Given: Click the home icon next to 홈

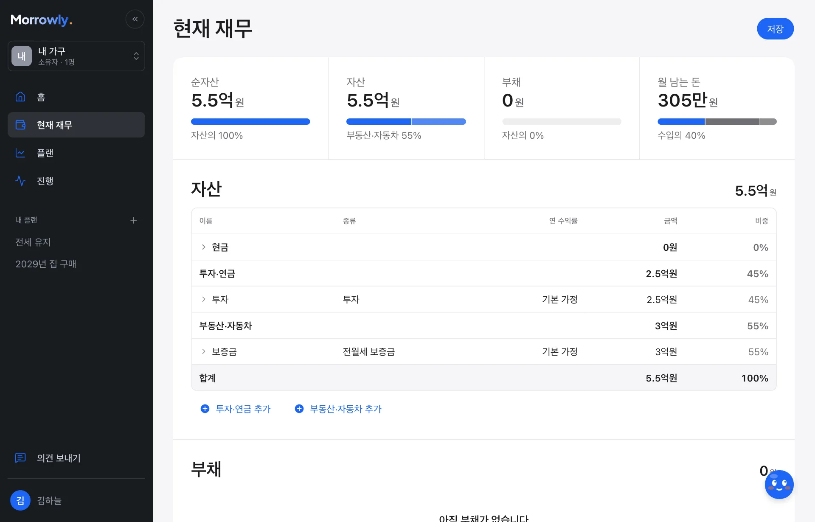Looking at the screenshot, I should tap(20, 97).
